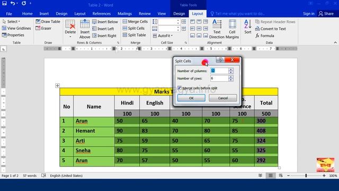
Task: Click the zoom slider handle
Action: [306, 176]
